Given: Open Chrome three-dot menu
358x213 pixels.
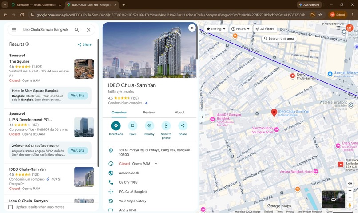Looking at the screenshot, I should tap(353, 15).
